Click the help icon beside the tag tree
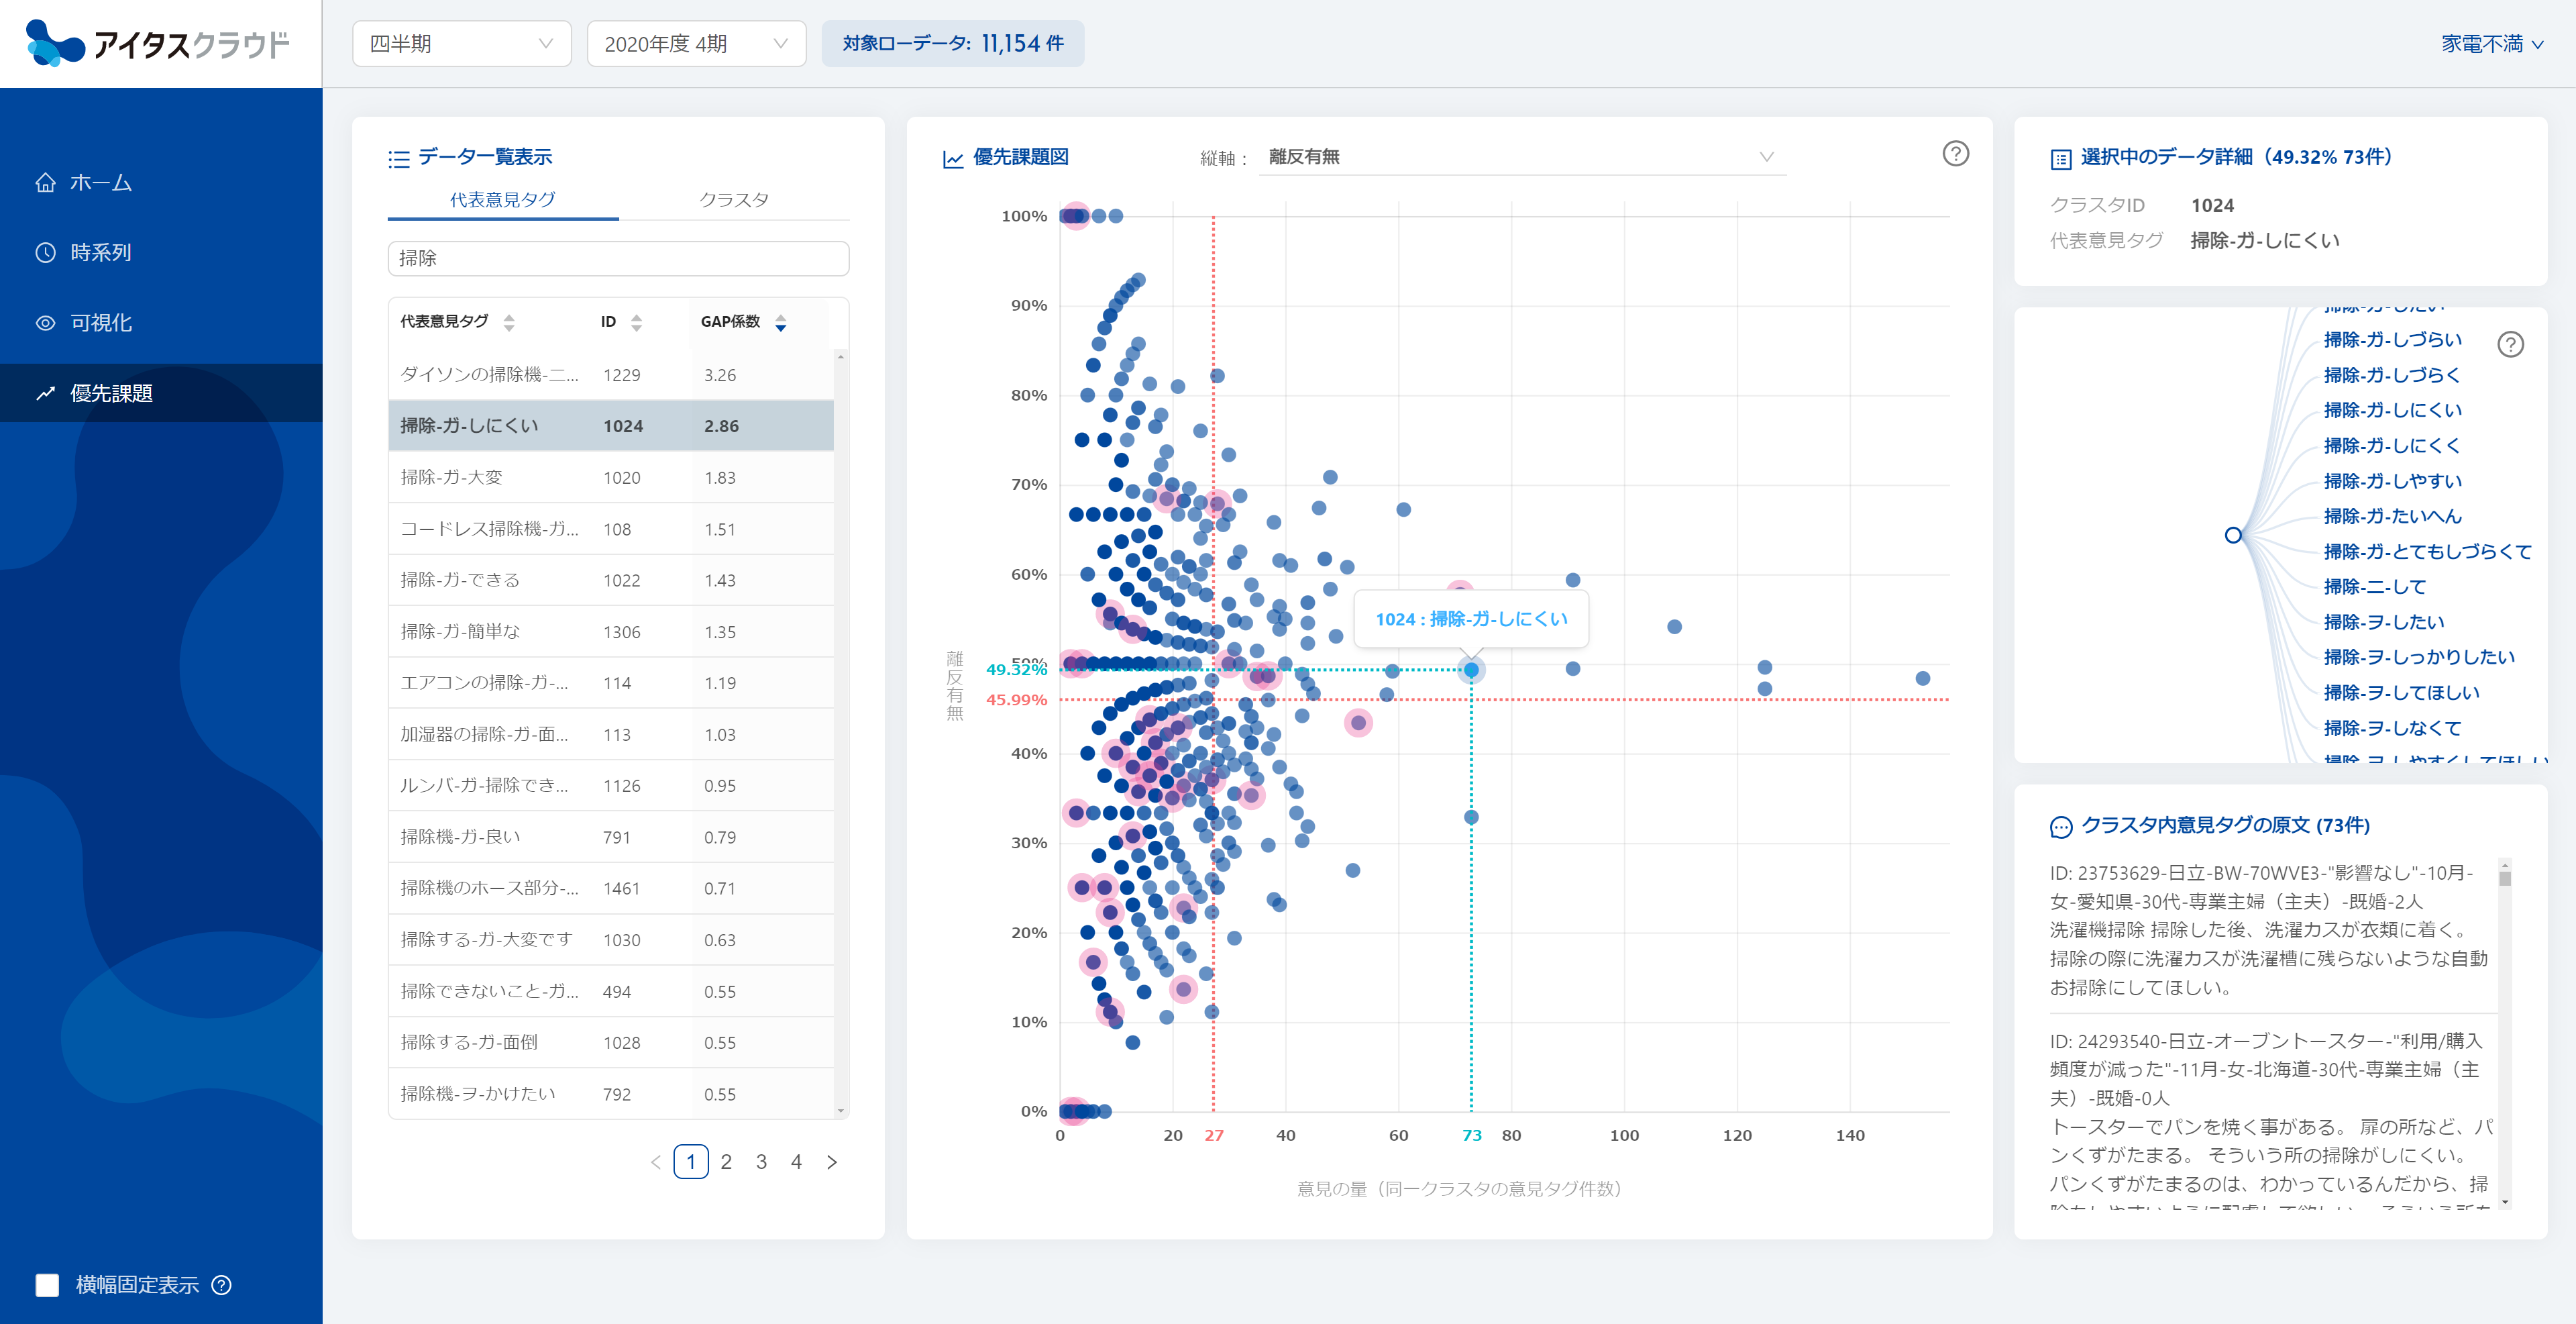Image resolution: width=2576 pixels, height=1324 pixels. [2510, 345]
